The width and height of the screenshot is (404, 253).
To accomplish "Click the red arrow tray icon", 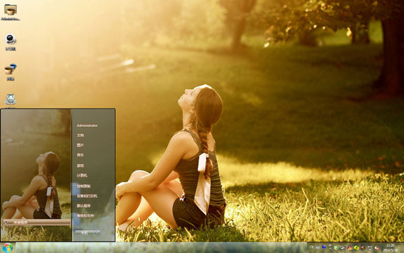I will 362,248.
